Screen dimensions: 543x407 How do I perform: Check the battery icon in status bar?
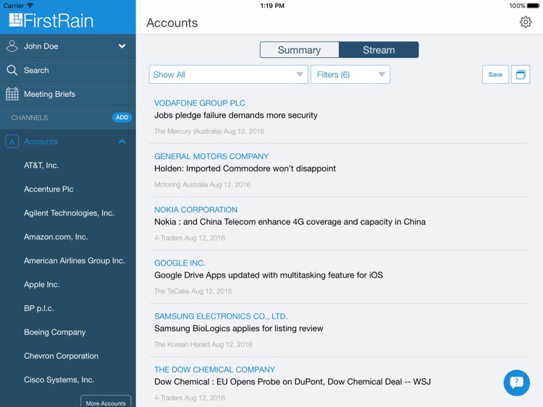tap(533, 6)
